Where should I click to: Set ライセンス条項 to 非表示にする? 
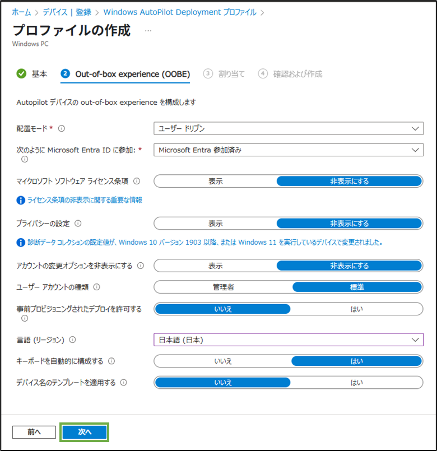pos(349,181)
